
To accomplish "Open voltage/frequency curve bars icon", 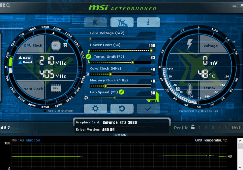I will (x=88, y=74).
